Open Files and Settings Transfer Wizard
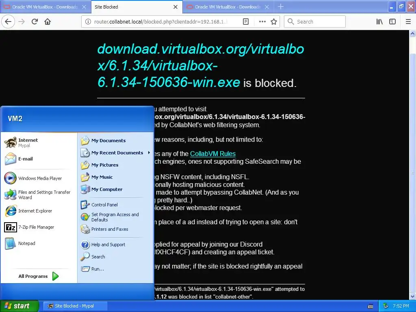The height and width of the screenshot is (312, 416). click(39, 195)
